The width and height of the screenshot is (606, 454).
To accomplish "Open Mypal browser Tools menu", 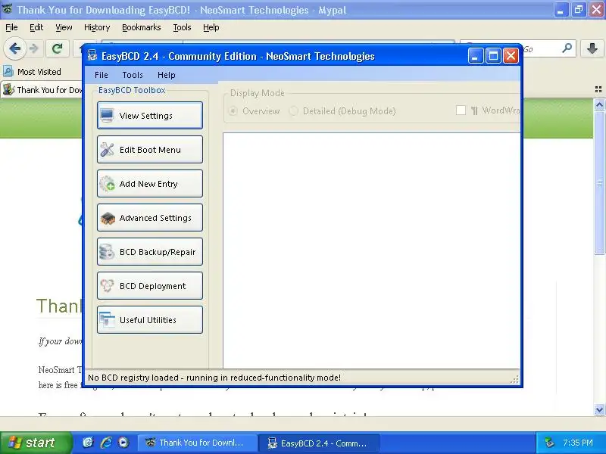I will pyautogui.click(x=182, y=27).
